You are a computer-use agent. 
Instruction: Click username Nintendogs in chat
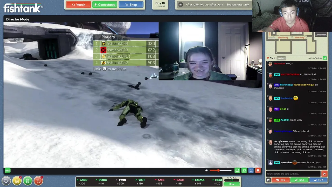(x=287, y=85)
